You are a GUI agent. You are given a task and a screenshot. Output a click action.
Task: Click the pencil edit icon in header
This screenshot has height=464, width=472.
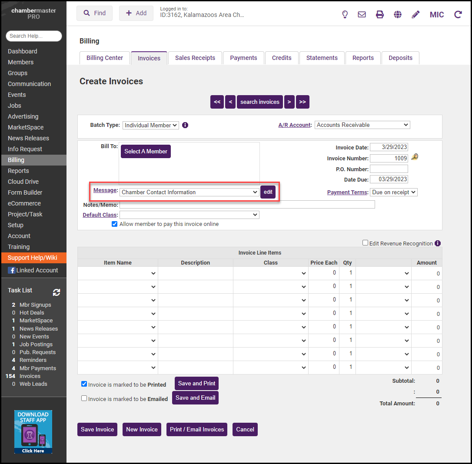(x=415, y=14)
